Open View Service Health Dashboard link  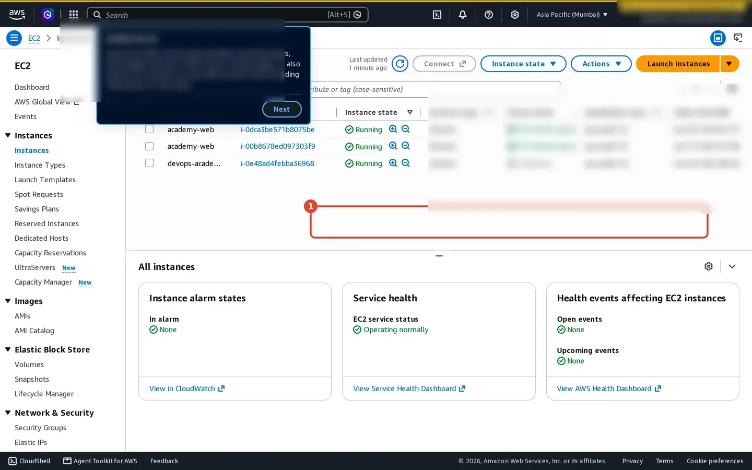click(x=409, y=389)
